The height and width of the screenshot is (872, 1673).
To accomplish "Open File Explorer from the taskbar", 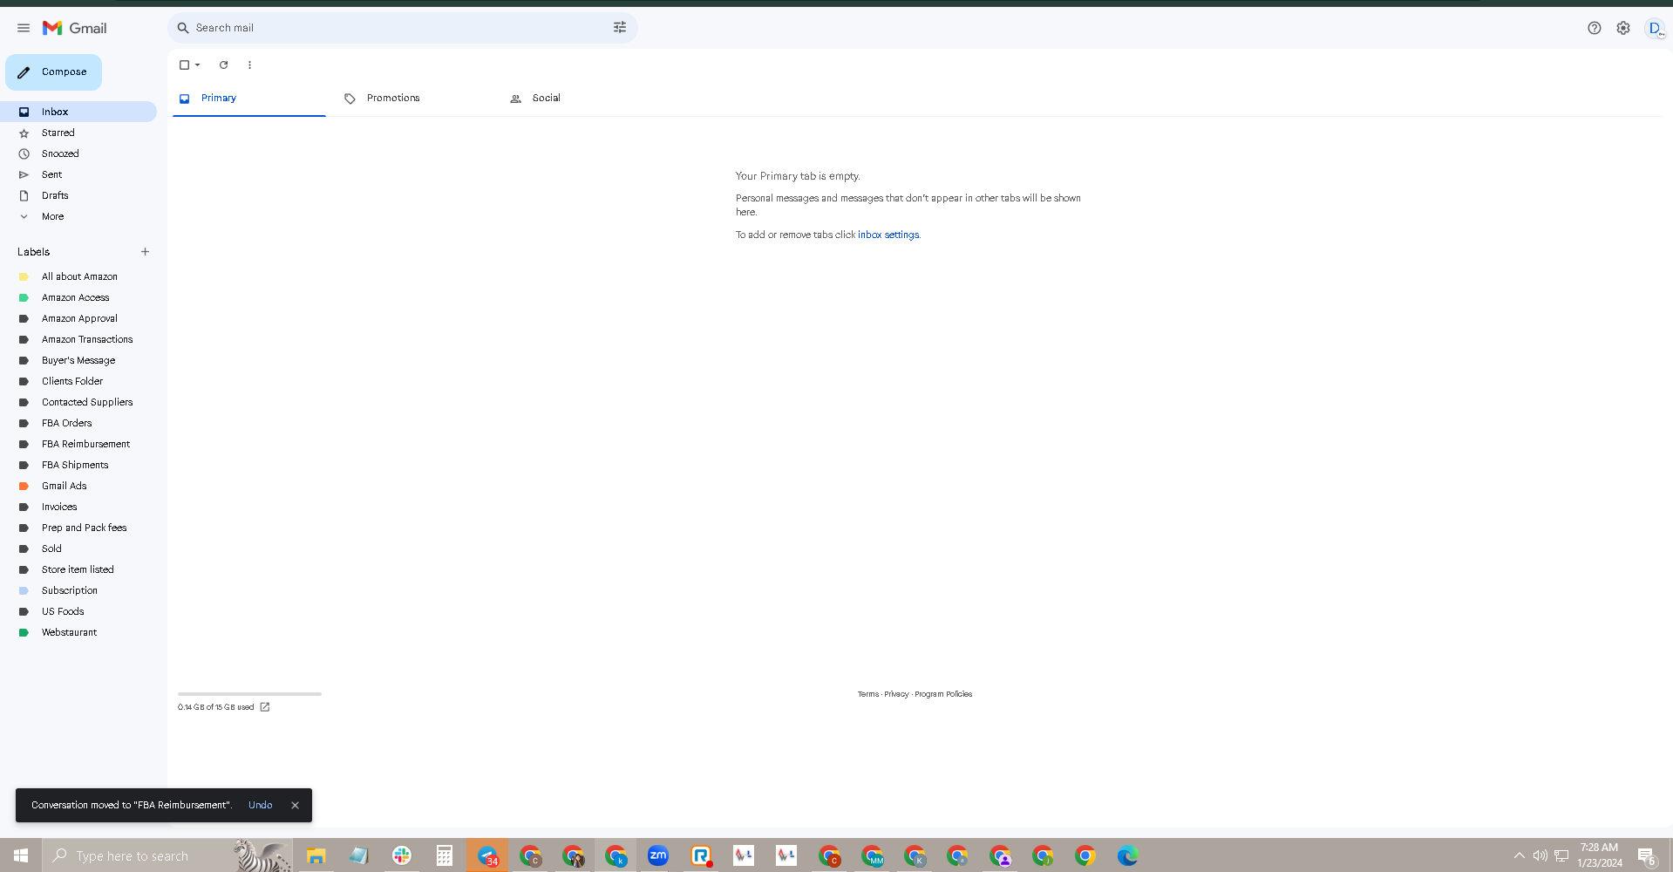I will [316, 855].
